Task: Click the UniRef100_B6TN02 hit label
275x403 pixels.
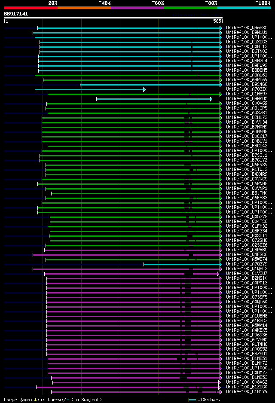Action: pos(247,51)
